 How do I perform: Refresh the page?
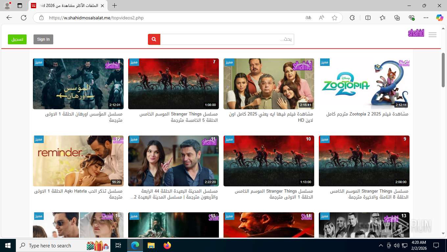point(24,18)
